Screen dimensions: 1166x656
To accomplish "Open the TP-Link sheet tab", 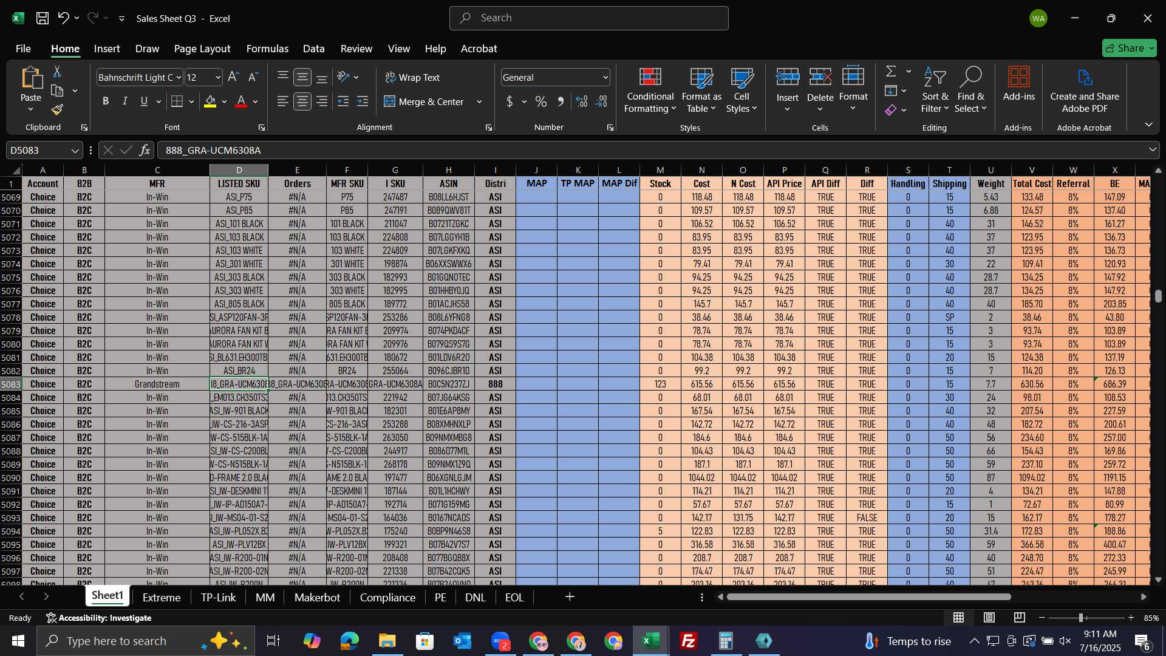I will 218,598.
